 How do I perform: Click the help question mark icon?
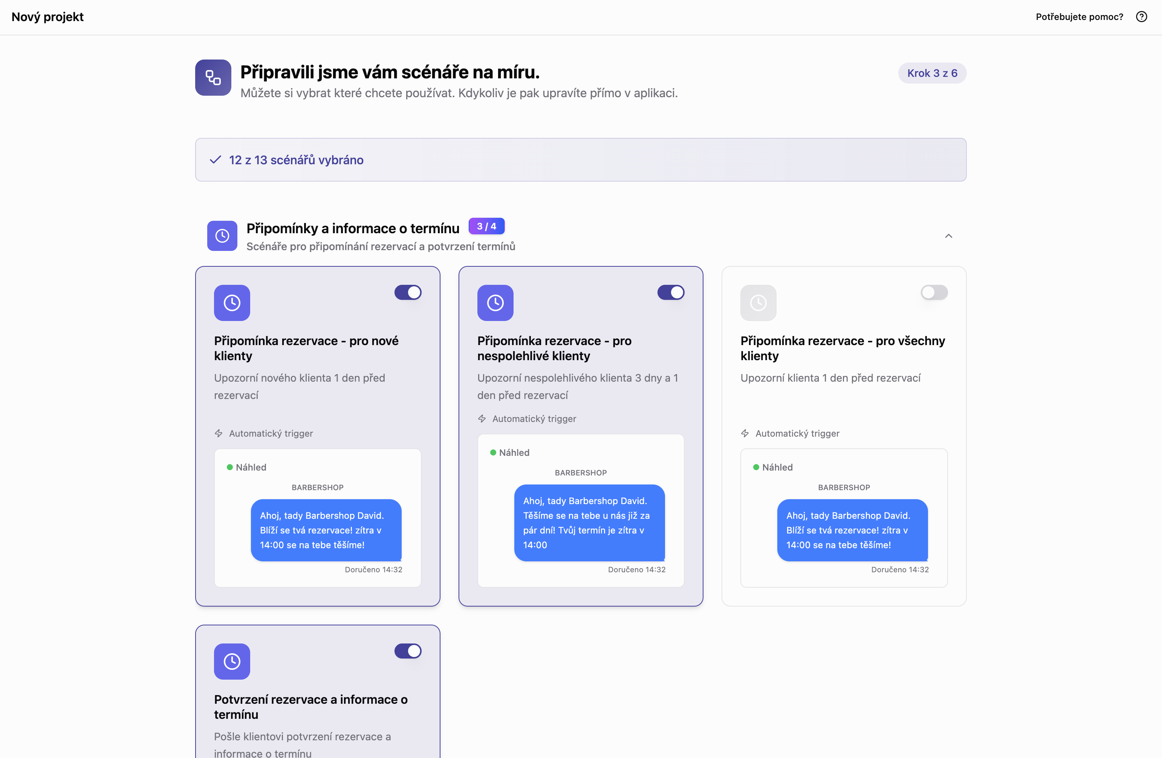(x=1141, y=17)
